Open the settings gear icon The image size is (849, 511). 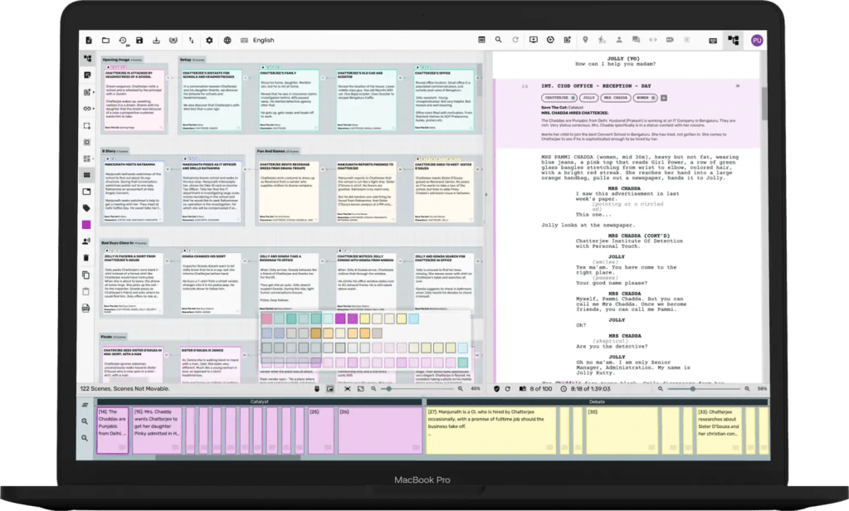[x=209, y=40]
